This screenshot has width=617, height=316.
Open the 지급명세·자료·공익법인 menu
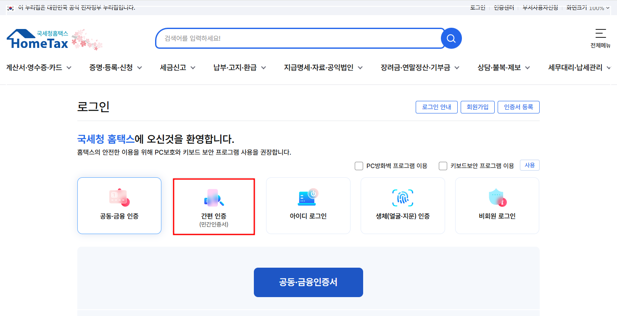coord(319,67)
